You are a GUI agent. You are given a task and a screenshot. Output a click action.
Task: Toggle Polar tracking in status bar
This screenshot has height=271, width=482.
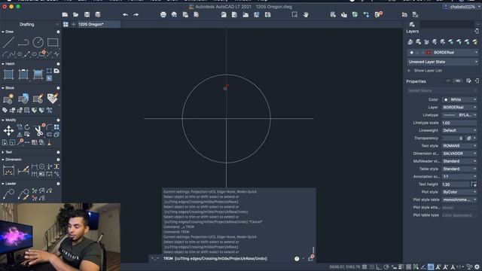(386, 266)
